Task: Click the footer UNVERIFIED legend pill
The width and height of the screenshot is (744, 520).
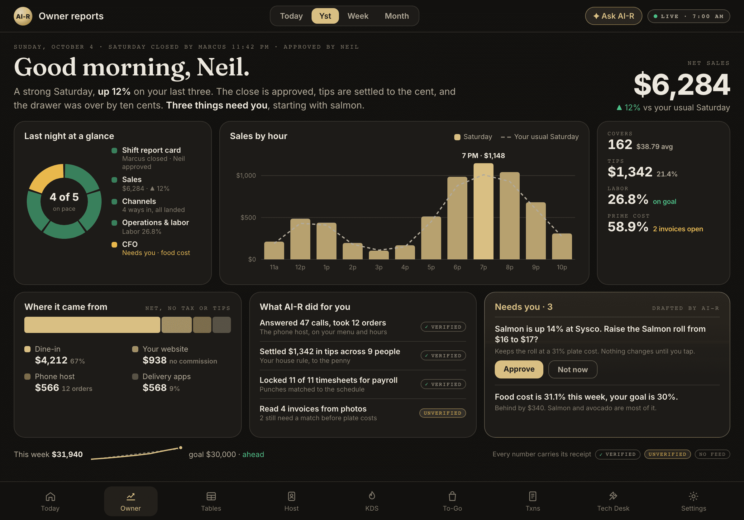Action: click(x=667, y=454)
